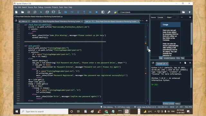The width and height of the screenshot is (206, 116).
Task: Save all open files
Action: click(35, 12)
